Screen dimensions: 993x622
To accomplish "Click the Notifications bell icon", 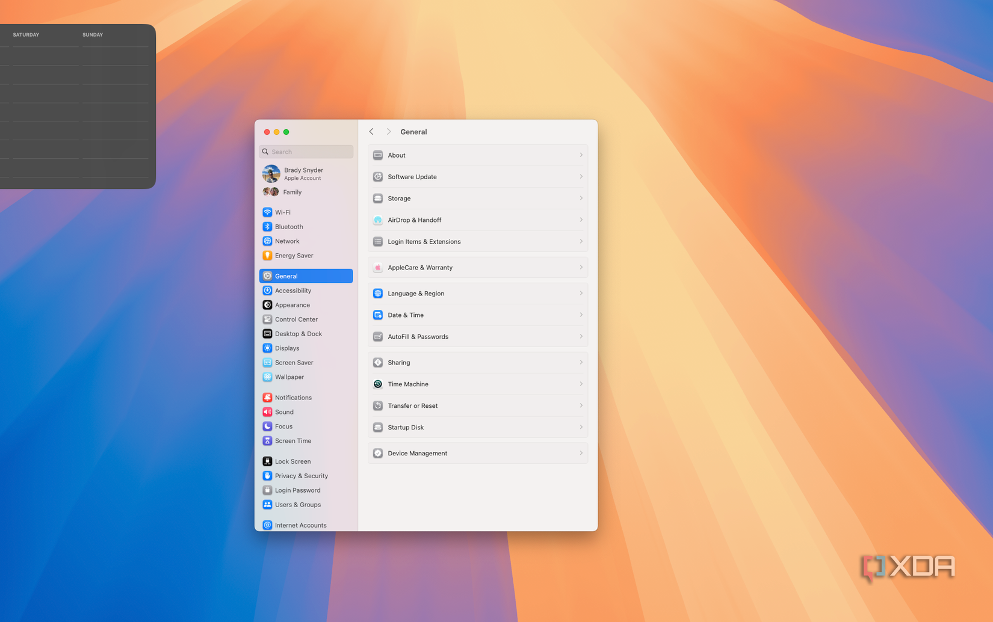I will (x=267, y=398).
